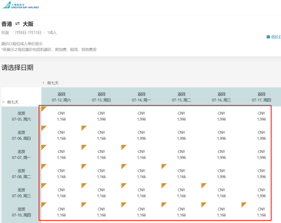Choose fare depart 07-08 return 07-15 CNY 1,166
Viewport: 281px width, 223px height.
tap(181, 174)
